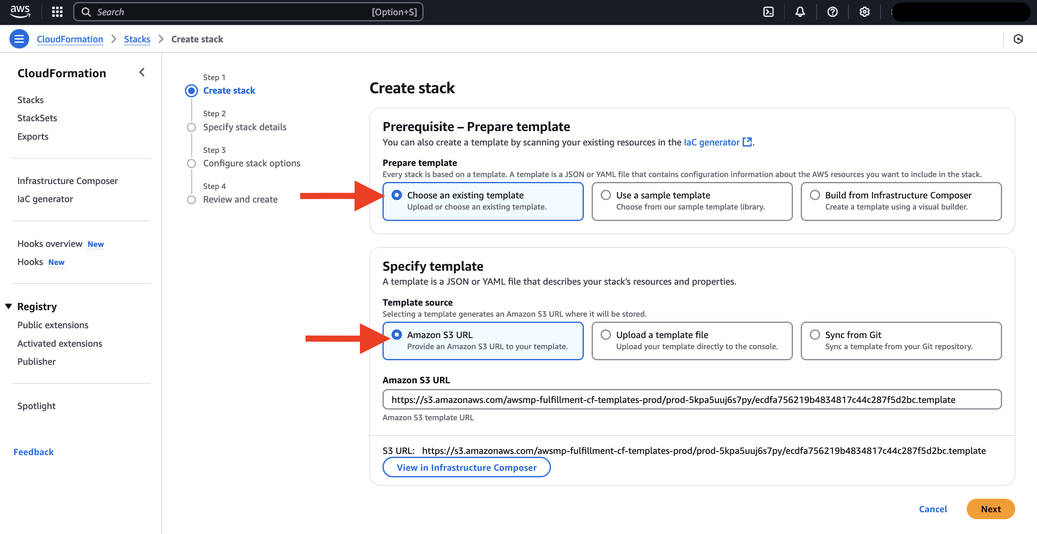This screenshot has height=534, width=1037.
Task: Click Step 2 Specify stack details
Action: tap(244, 127)
